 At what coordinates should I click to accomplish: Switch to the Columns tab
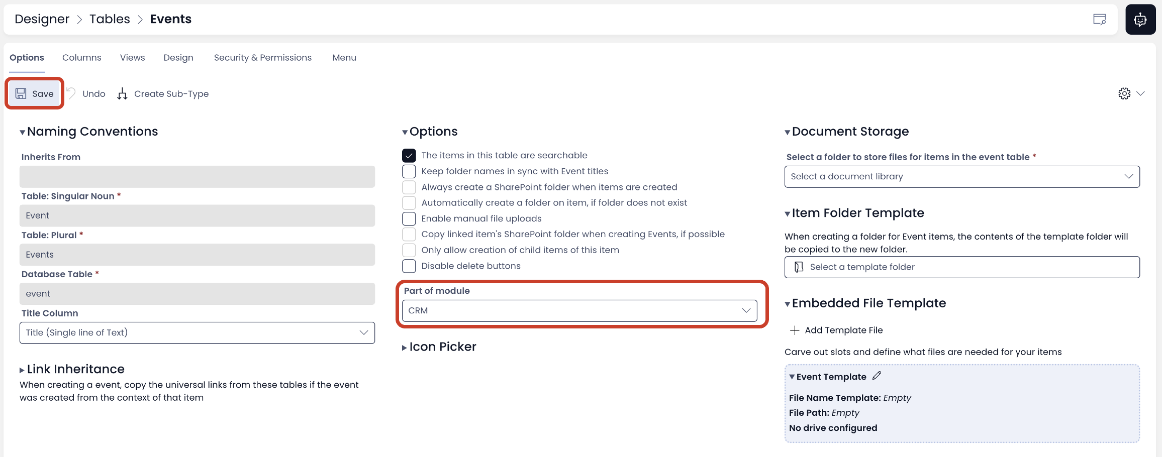pos(82,58)
